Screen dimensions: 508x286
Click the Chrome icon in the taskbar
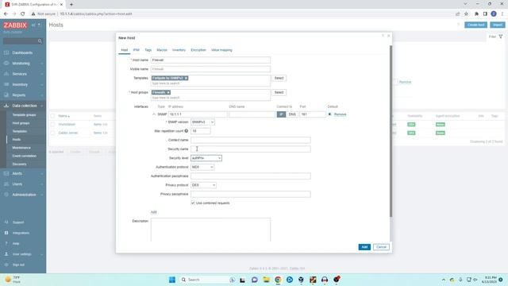click(278, 280)
